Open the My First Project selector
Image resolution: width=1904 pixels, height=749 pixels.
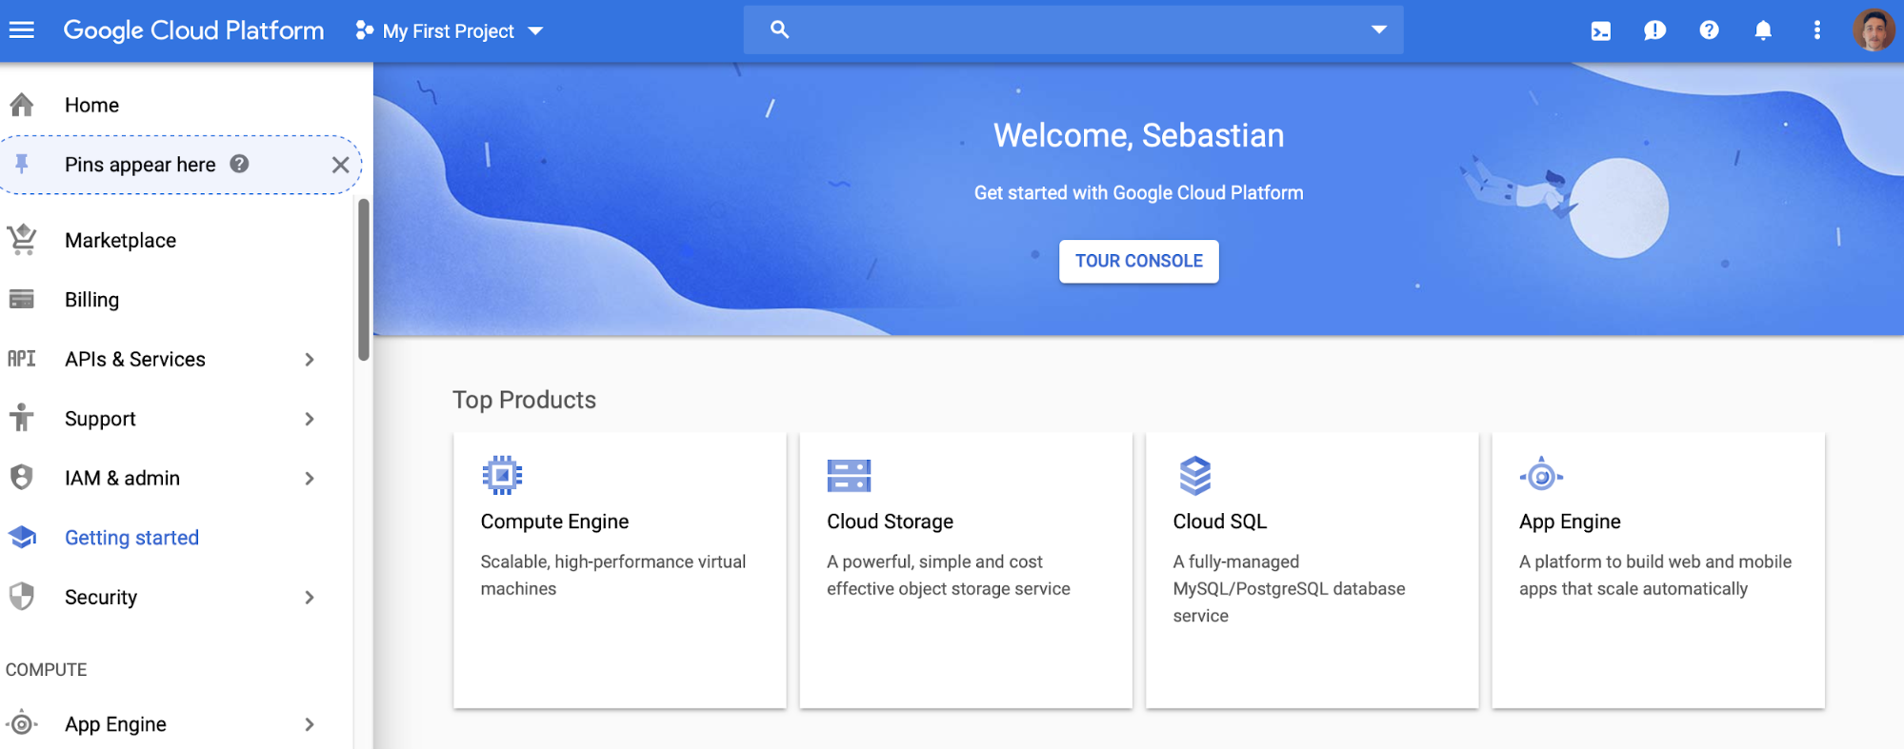point(449,31)
